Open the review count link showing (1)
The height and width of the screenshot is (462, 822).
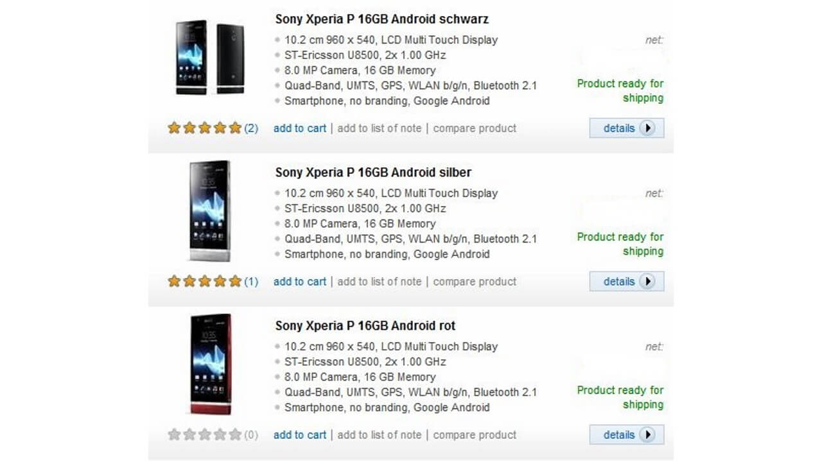pos(251,281)
